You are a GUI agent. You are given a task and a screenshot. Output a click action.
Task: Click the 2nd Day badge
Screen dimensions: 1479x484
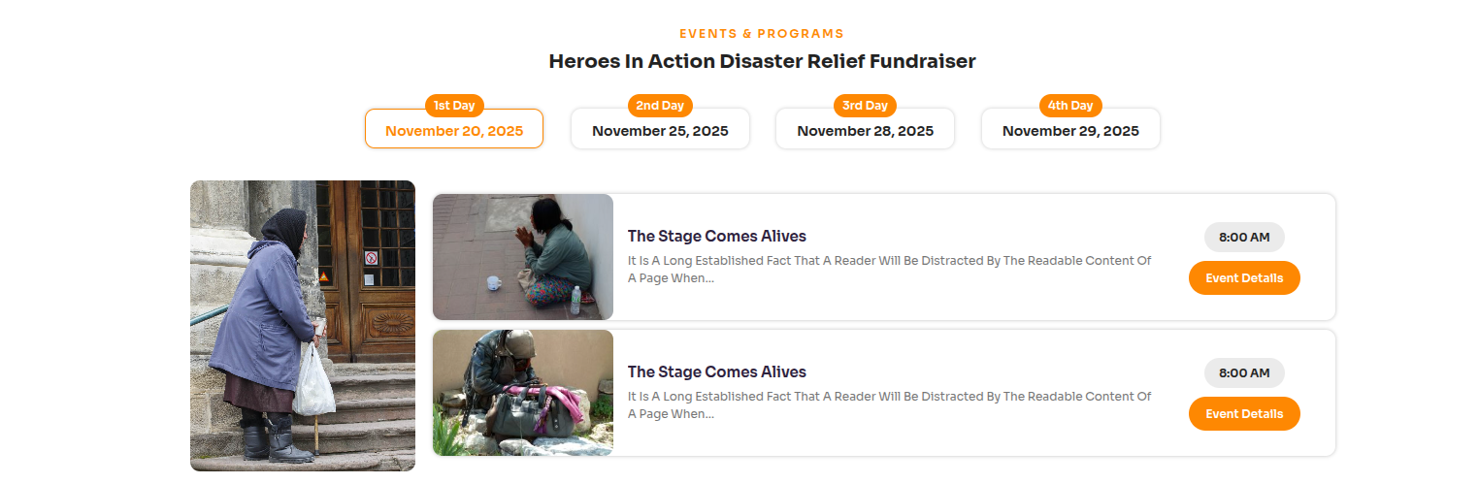[x=660, y=106]
